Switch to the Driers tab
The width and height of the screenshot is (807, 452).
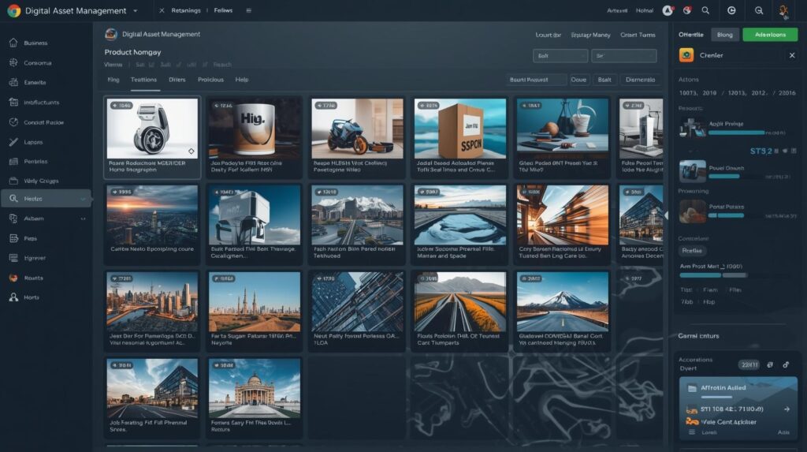177,80
